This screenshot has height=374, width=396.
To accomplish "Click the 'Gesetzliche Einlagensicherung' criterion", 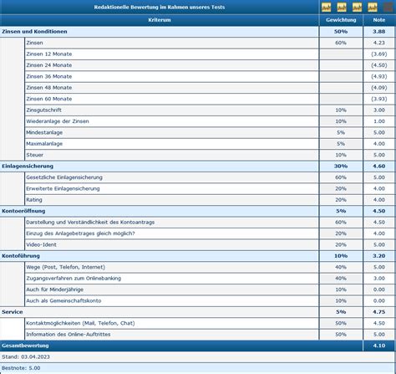I will pos(64,177).
